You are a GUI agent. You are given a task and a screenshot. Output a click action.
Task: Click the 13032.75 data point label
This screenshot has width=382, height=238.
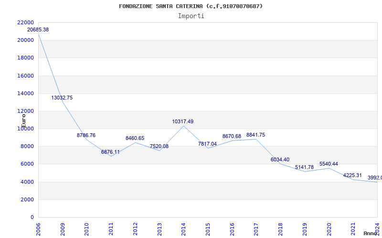click(62, 98)
